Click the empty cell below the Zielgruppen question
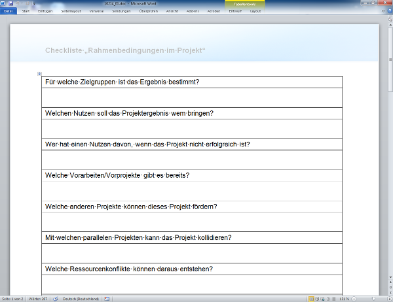The width and height of the screenshot is (393, 302). [x=191, y=97]
